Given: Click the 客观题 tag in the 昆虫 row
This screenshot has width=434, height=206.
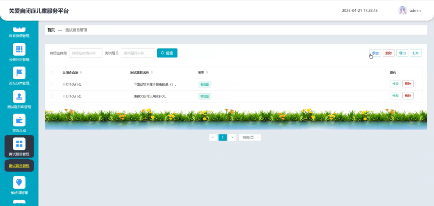Looking at the screenshot, I should pos(204,84).
